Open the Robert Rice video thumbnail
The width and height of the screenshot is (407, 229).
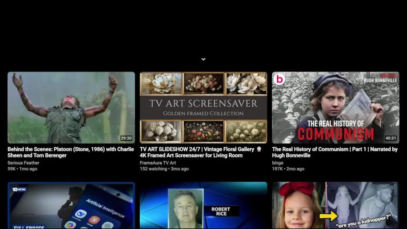203,205
